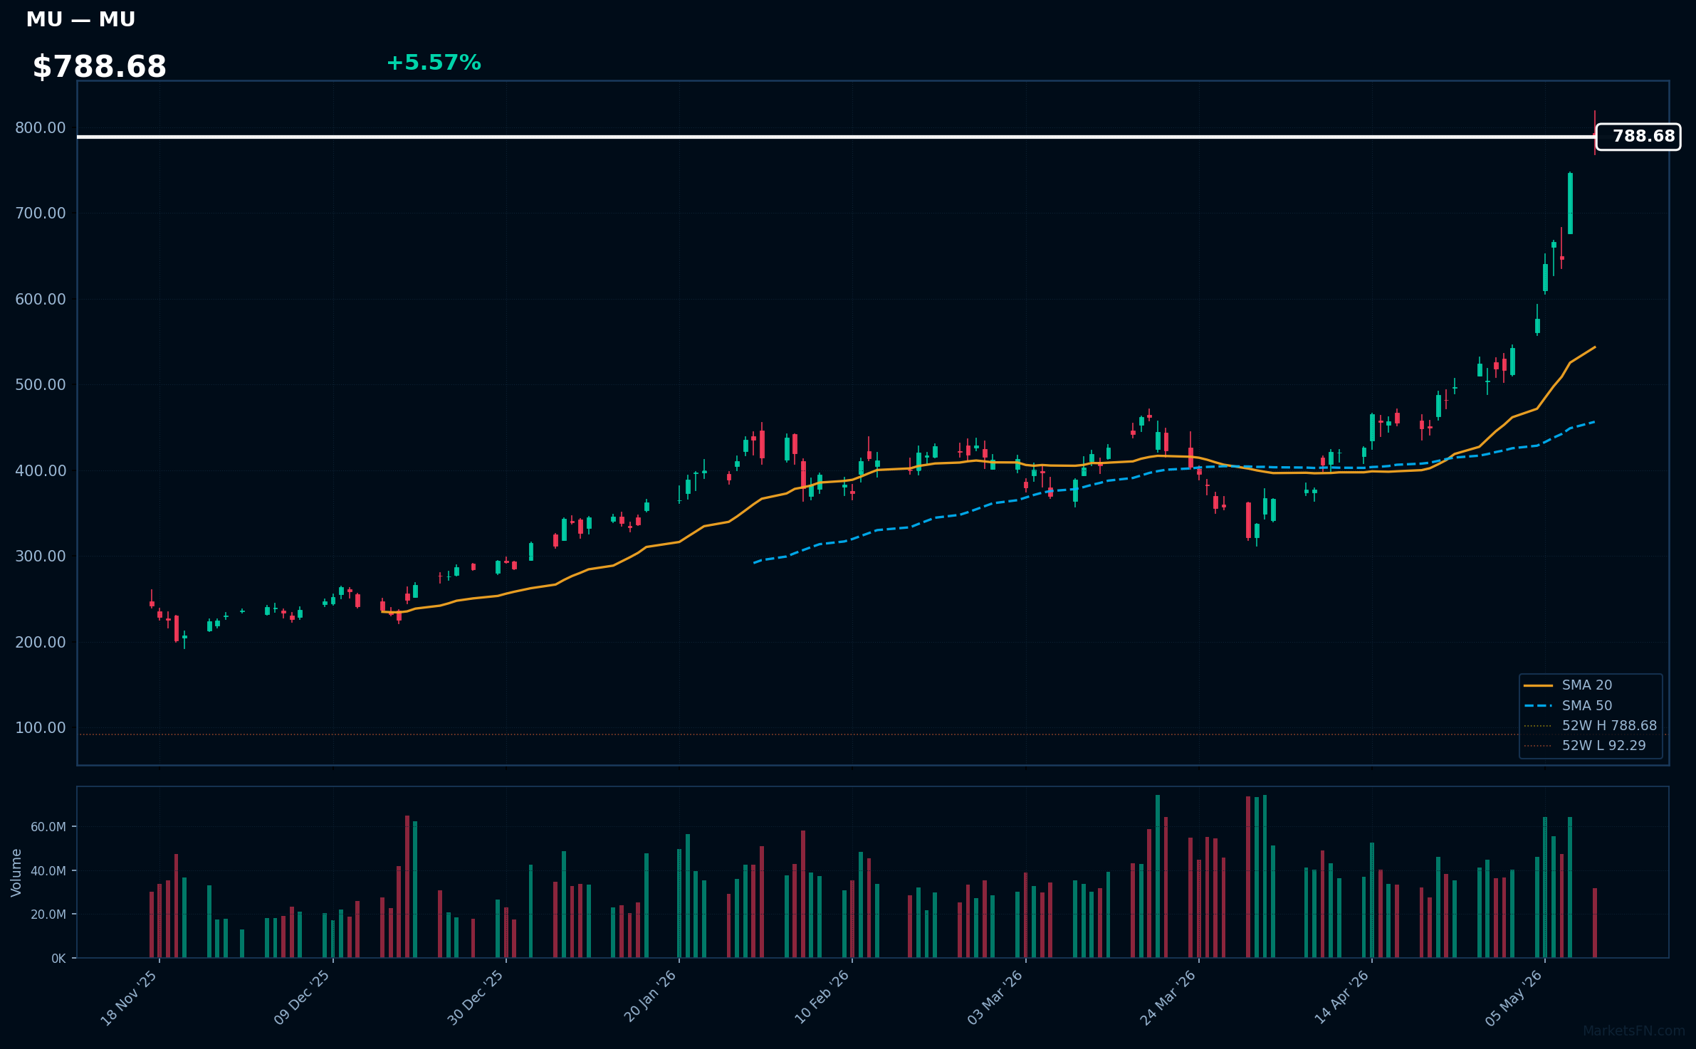
Task: Click the "SMA 20" legend label
Action: coord(1587,685)
